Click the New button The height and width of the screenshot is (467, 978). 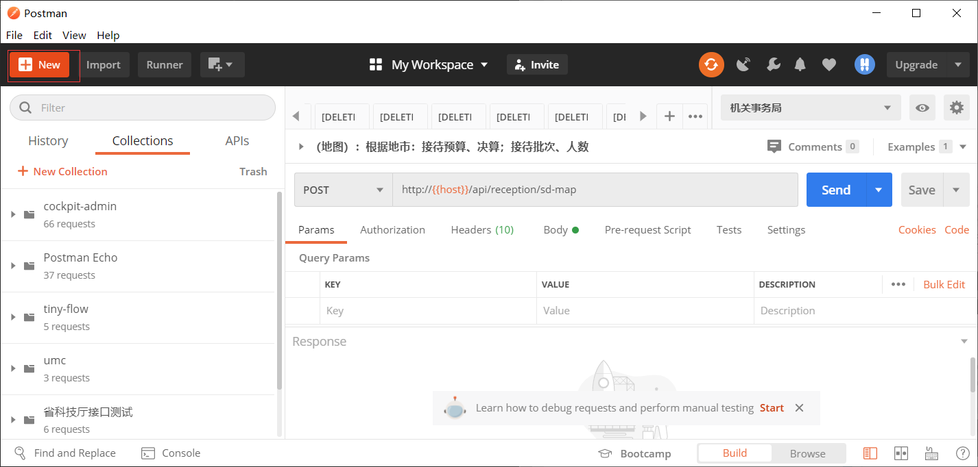[39, 64]
